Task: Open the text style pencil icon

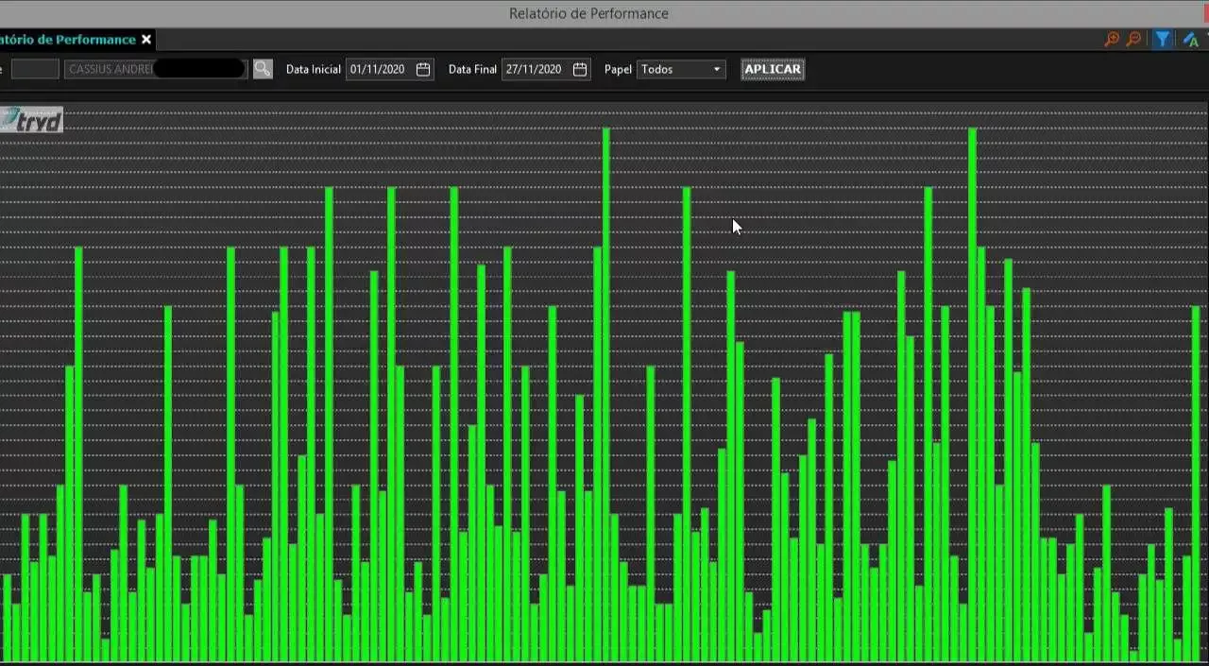Action: [1190, 40]
